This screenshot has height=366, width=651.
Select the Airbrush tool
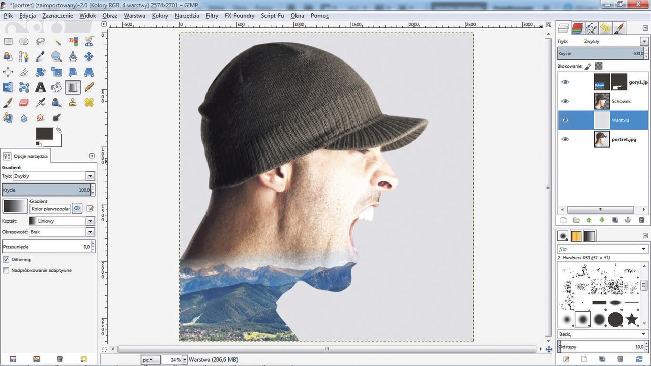coord(40,102)
